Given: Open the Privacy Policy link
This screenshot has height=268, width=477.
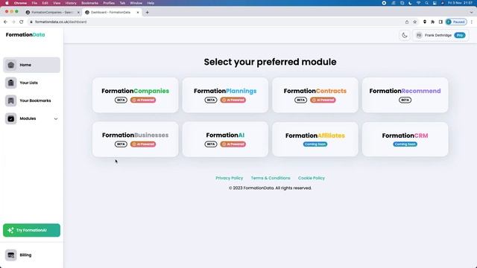Looking at the screenshot, I should coord(230,178).
